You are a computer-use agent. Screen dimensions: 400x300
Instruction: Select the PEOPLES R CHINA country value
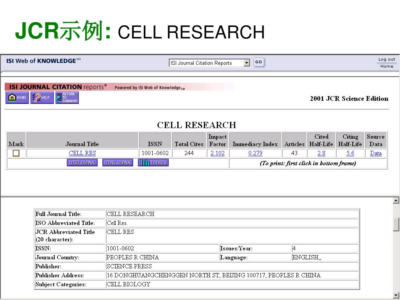pos(133,257)
